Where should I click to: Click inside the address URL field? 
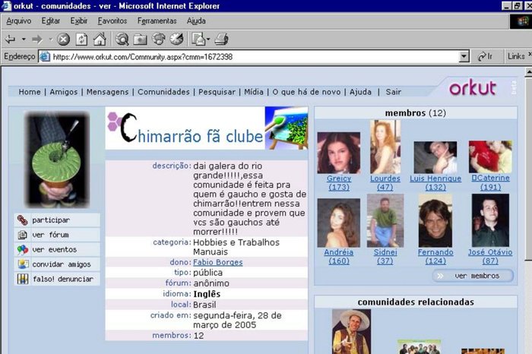pyautogui.click(x=255, y=57)
